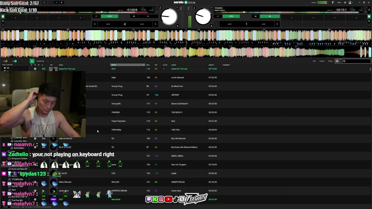The width and height of the screenshot is (372, 209).
Task: Increase left deck auto loop size
Action: click(155, 24)
